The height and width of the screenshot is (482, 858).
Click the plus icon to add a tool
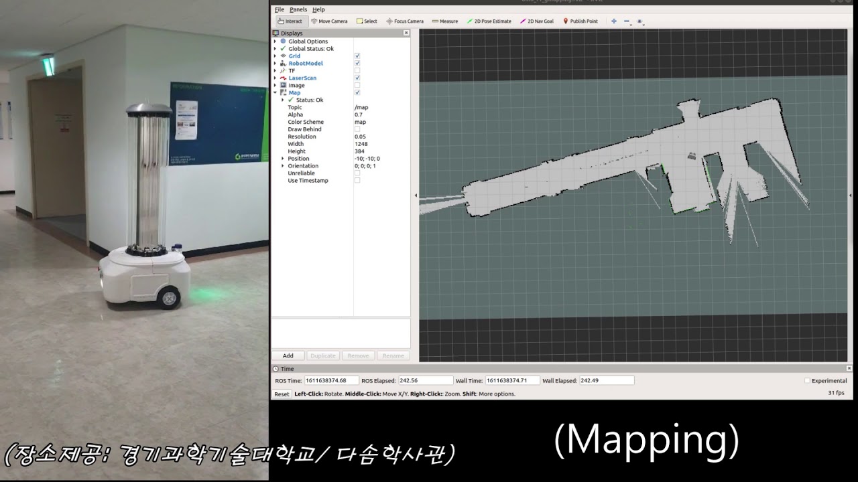(614, 21)
